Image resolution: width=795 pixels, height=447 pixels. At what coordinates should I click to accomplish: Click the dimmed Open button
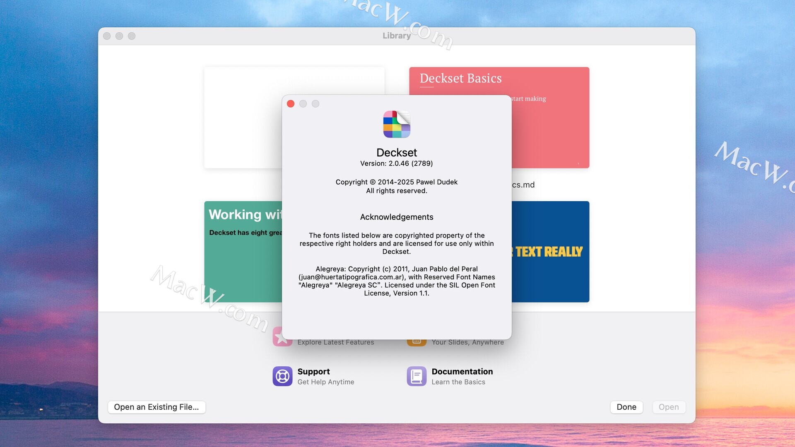(x=668, y=407)
